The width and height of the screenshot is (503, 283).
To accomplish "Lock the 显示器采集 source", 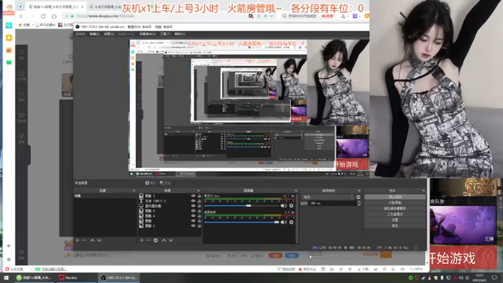I will tap(199, 206).
